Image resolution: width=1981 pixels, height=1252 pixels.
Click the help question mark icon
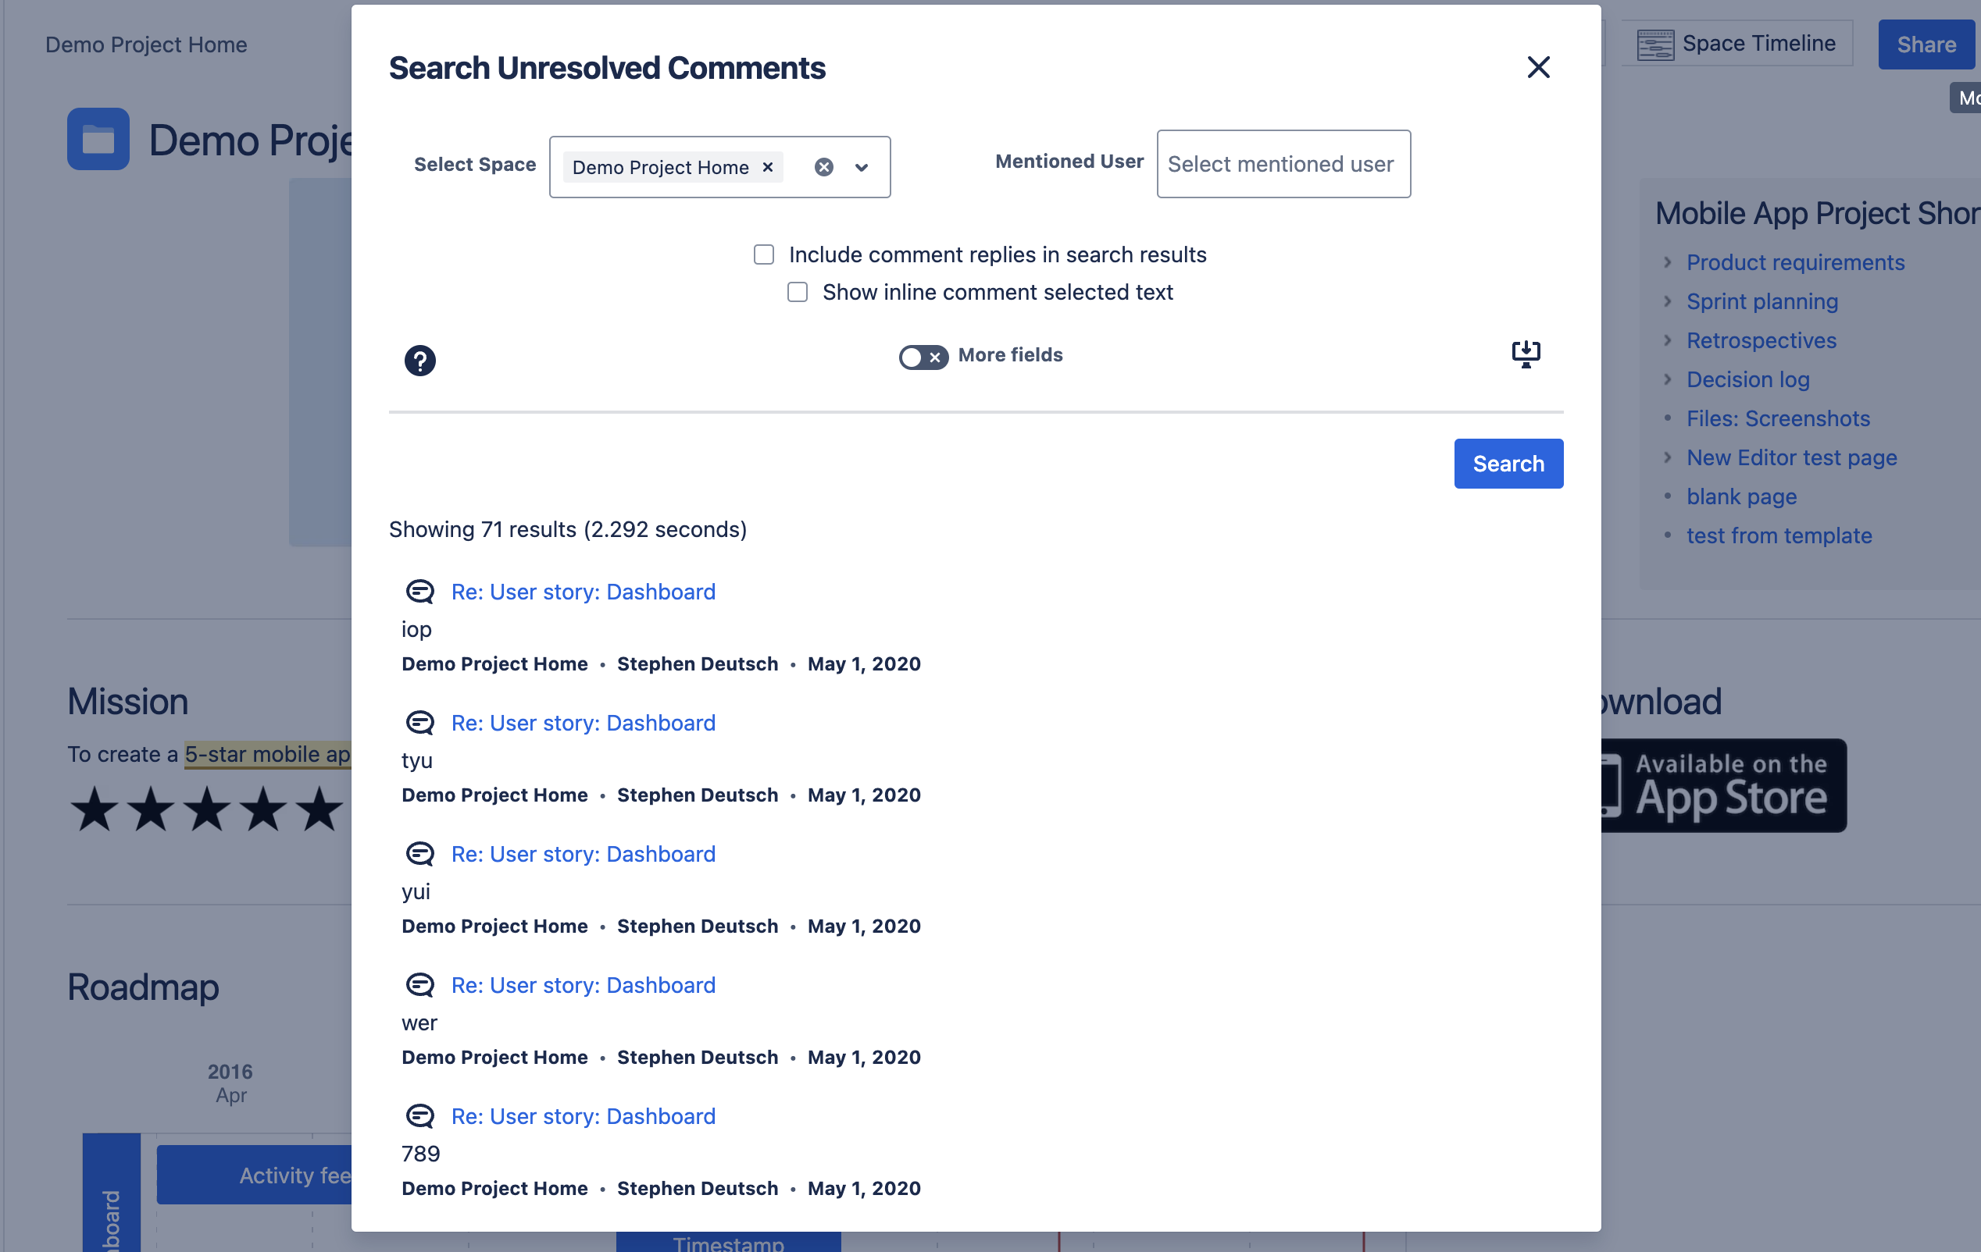[x=419, y=360]
